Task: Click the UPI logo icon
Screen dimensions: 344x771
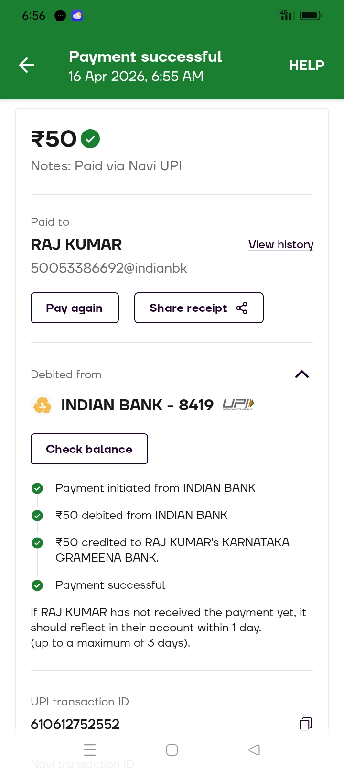Action: pyautogui.click(x=238, y=405)
